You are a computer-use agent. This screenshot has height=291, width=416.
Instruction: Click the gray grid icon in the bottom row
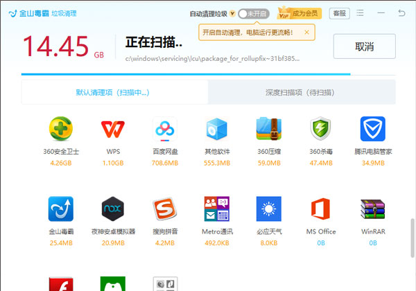165,284
